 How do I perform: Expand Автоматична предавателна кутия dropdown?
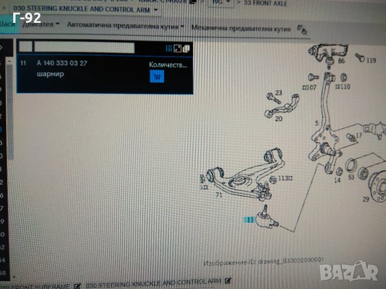pos(125,26)
